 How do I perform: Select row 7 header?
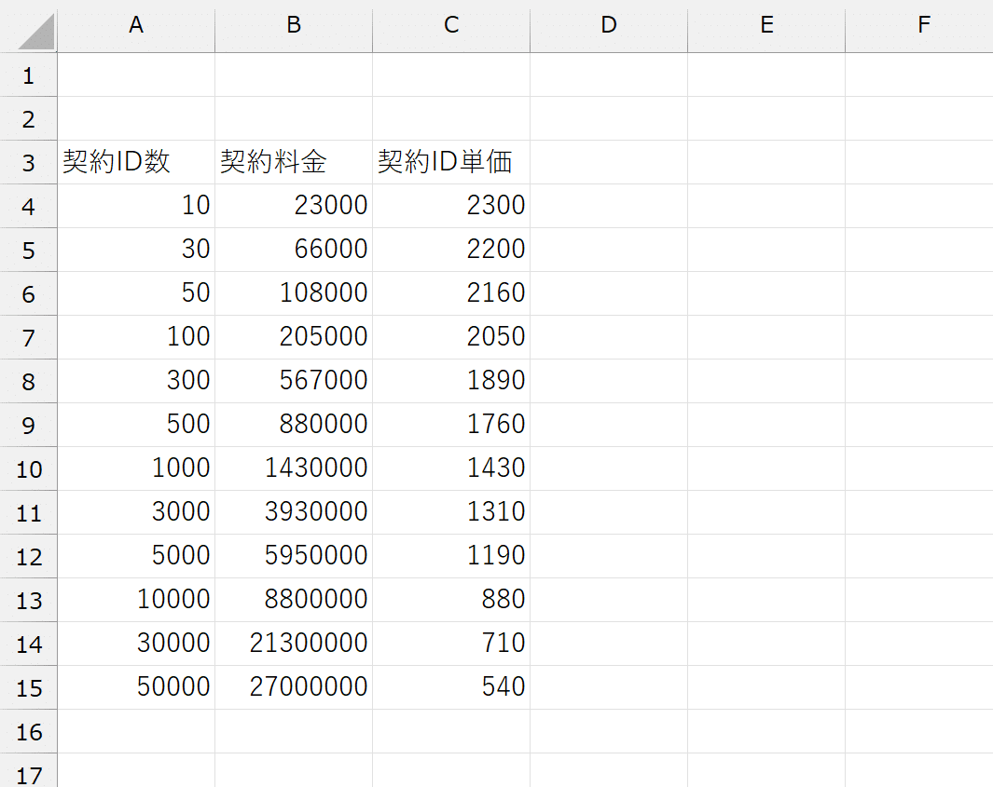(29, 337)
